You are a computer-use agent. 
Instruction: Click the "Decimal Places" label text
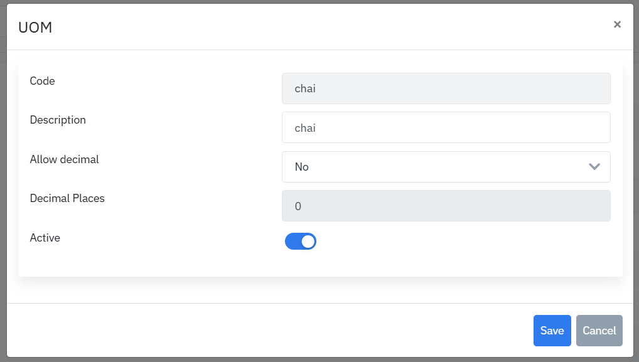click(67, 198)
